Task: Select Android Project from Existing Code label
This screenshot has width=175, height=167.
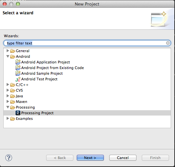Action: coord(52,68)
